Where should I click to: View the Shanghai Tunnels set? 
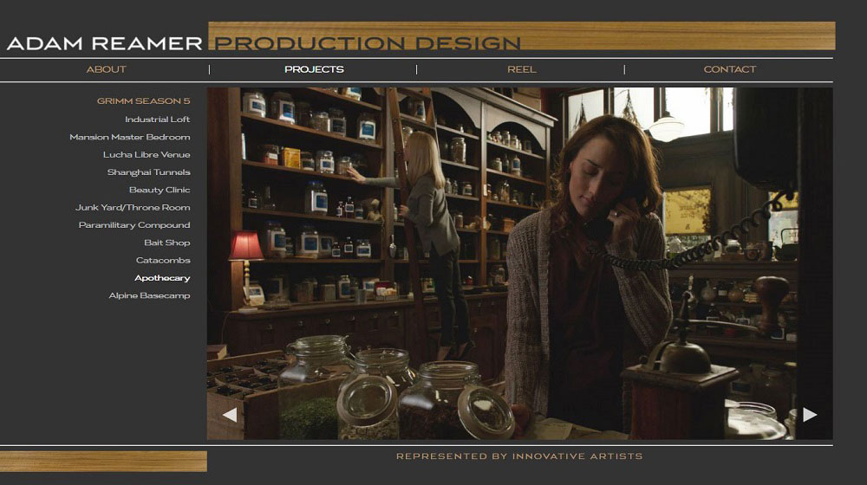pyautogui.click(x=149, y=172)
